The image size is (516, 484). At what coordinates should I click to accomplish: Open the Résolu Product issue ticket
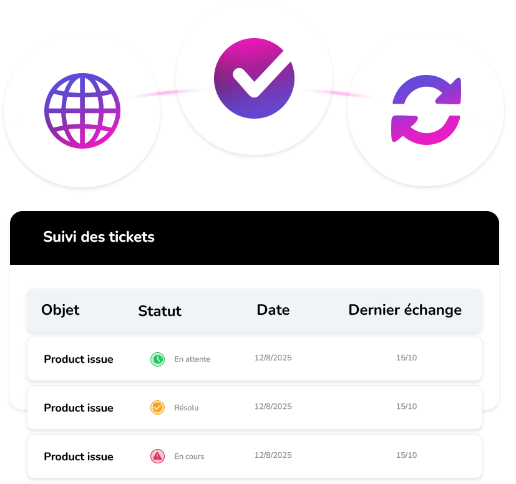click(x=79, y=408)
